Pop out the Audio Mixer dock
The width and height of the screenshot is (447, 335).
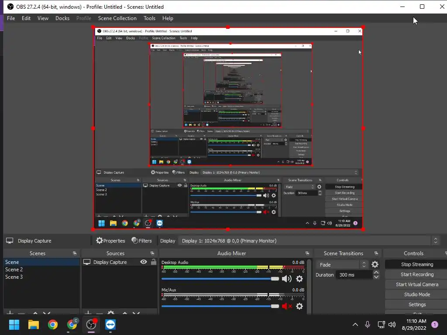pos(307,253)
